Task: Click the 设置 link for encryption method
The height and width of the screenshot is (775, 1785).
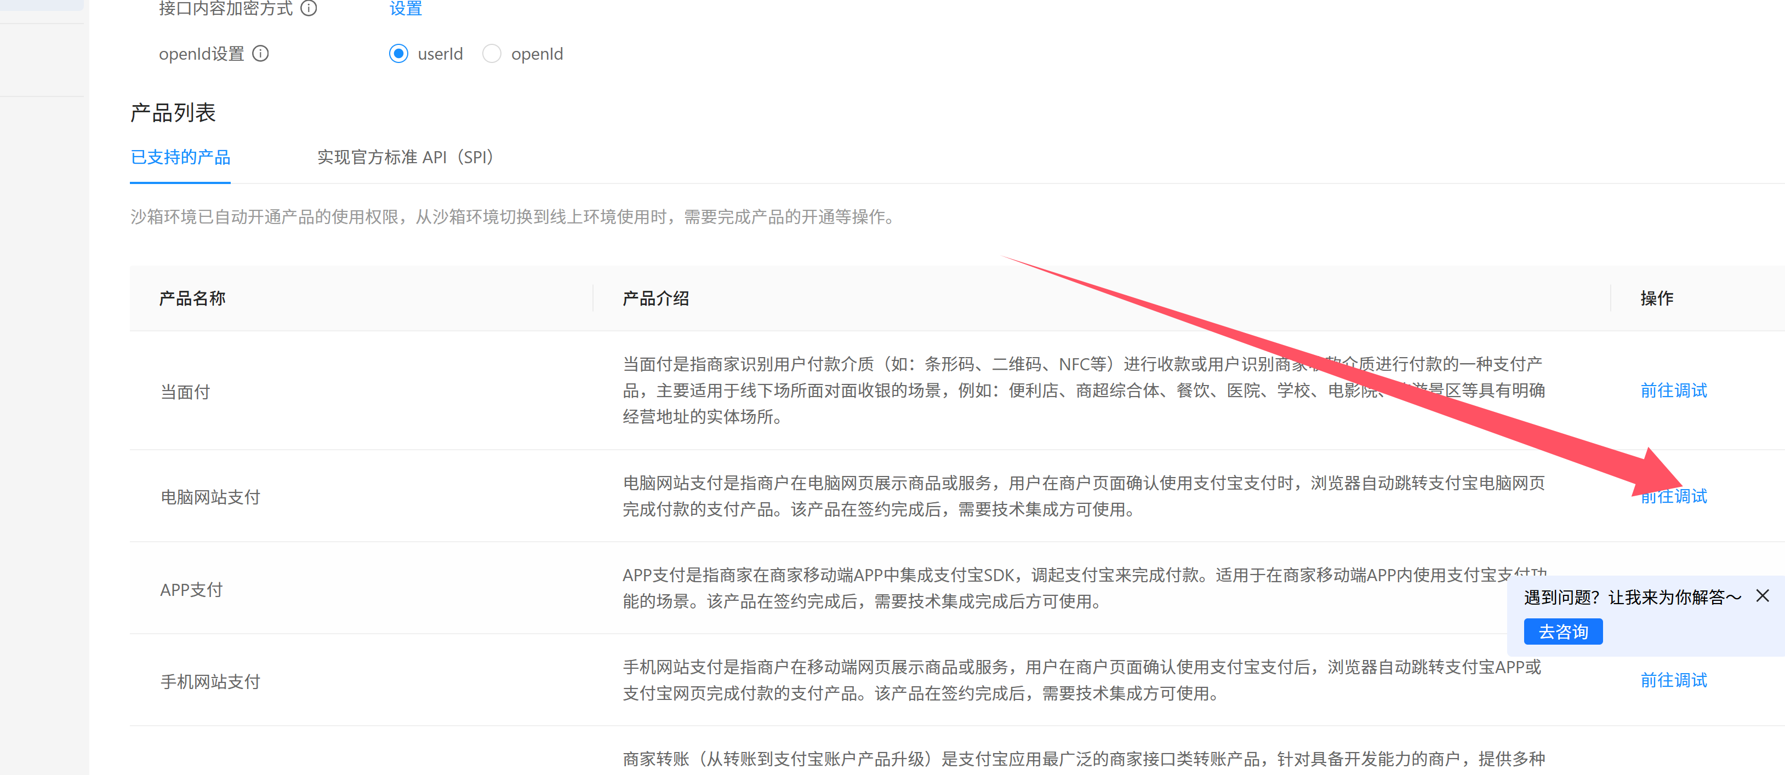Action: (x=406, y=8)
